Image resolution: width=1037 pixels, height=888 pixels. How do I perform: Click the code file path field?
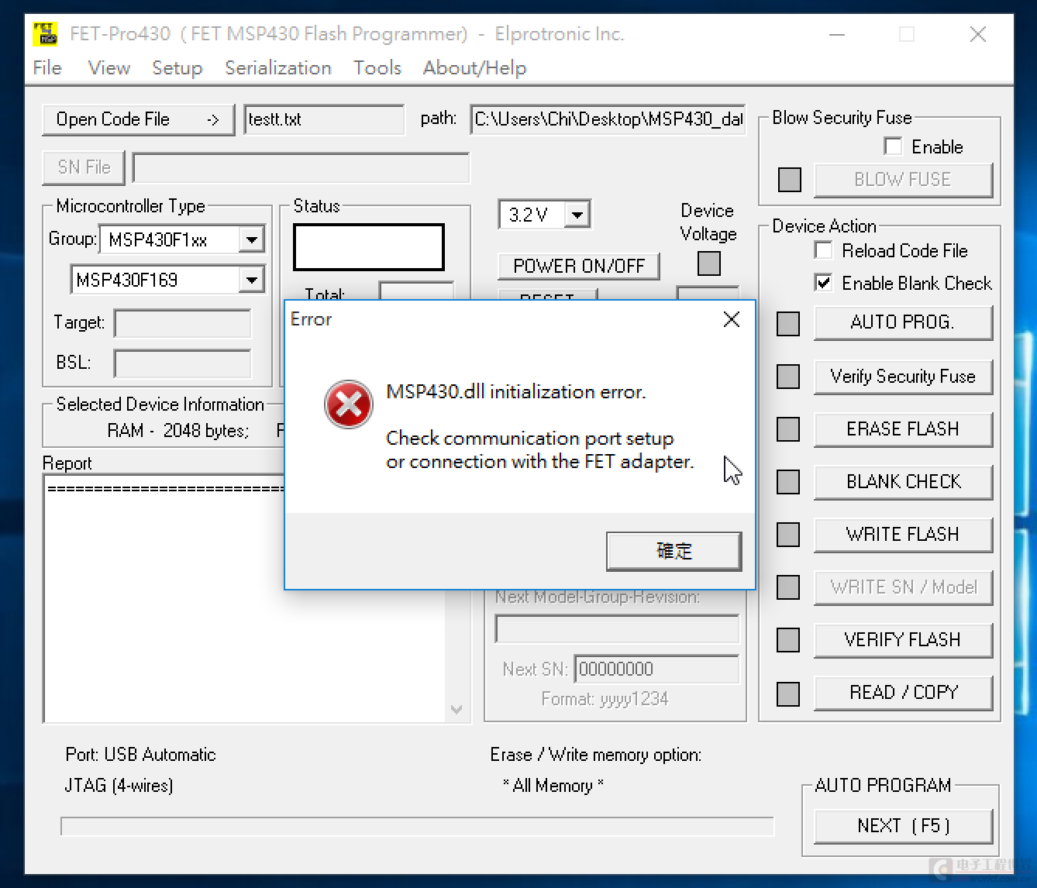(x=608, y=119)
